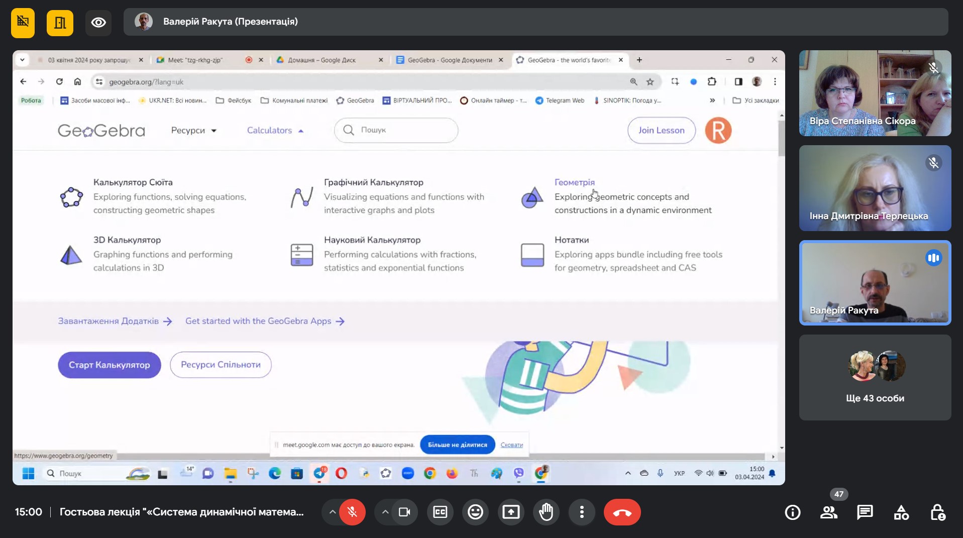Open the 'Комунальні платежі' bookmark folder
The height and width of the screenshot is (538, 963).
click(294, 100)
